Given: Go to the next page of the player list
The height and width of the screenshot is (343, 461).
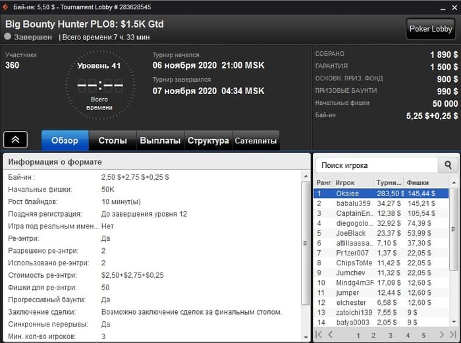Looking at the screenshot, I should point(441,334).
